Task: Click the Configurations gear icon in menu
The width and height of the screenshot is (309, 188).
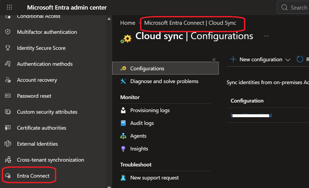Action: point(123,68)
